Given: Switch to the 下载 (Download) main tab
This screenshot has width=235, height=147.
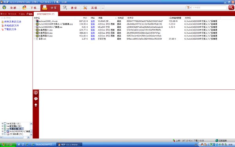Looking at the screenshot, I should tap(30, 8).
